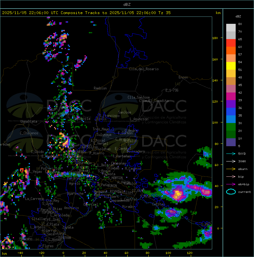Click the yellow eburn arrow in legend

[x=231, y=169]
